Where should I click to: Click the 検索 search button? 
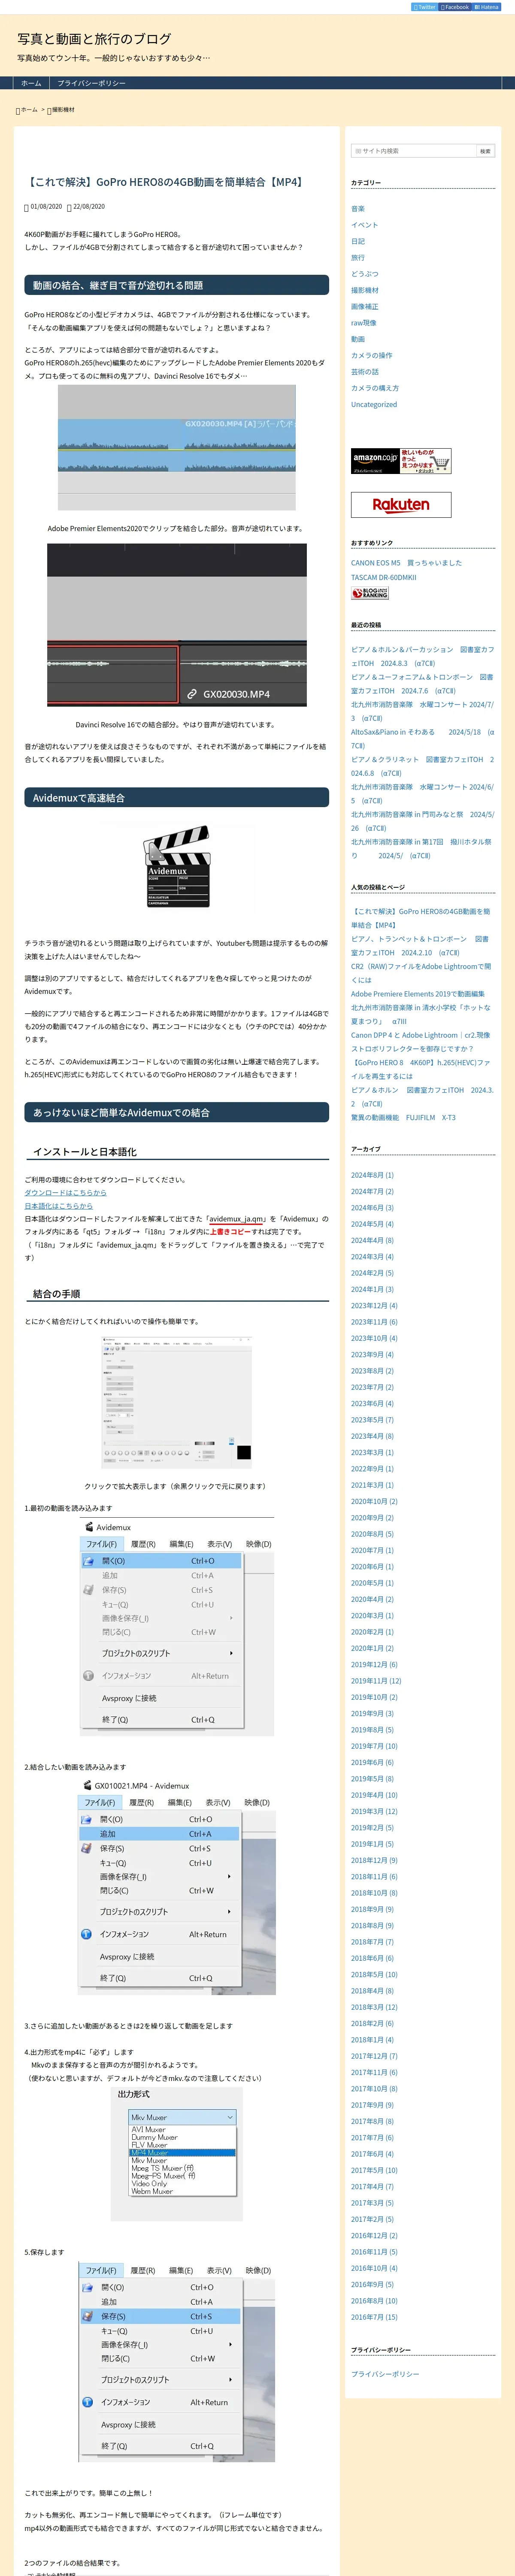[485, 151]
